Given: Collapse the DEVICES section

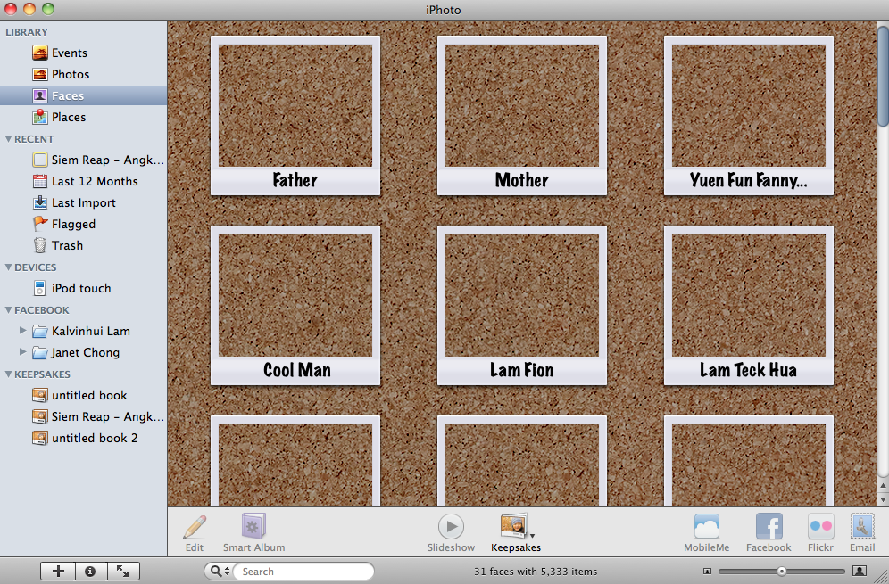Looking at the screenshot, I should (9, 267).
